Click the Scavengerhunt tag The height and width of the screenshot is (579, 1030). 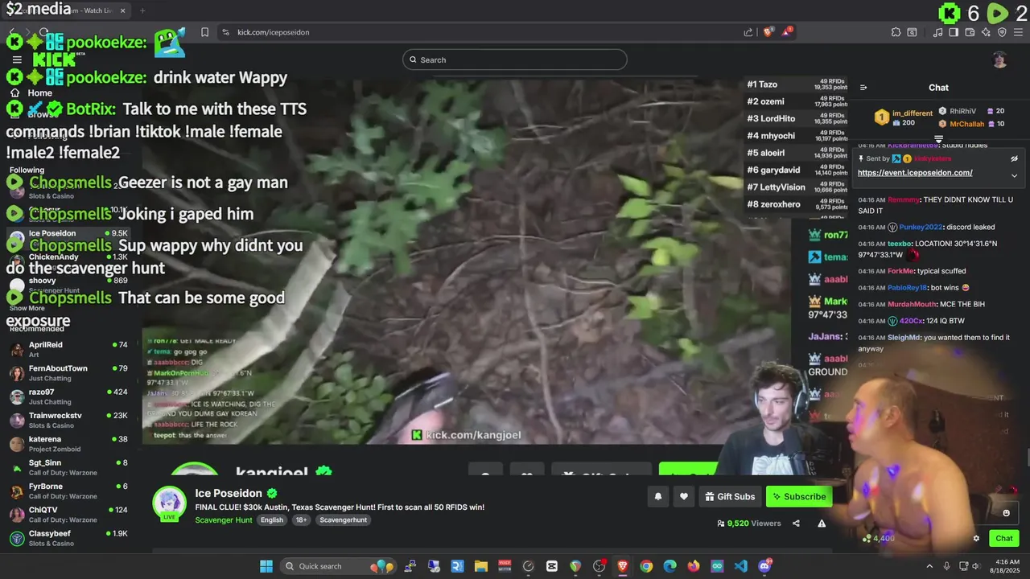click(344, 520)
